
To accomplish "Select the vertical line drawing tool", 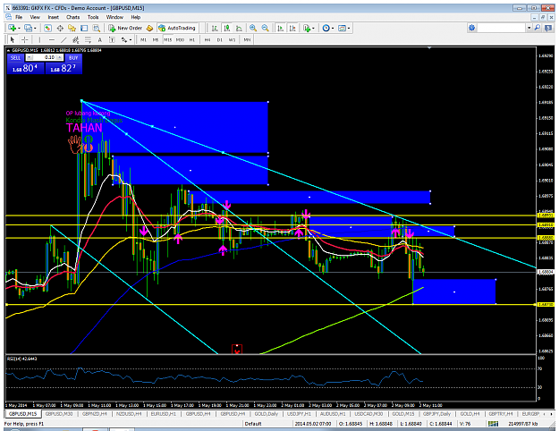I will (x=39, y=39).
